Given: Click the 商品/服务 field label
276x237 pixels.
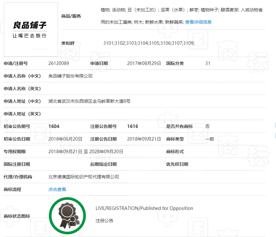Looking at the screenshot, I should [x=71, y=16].
